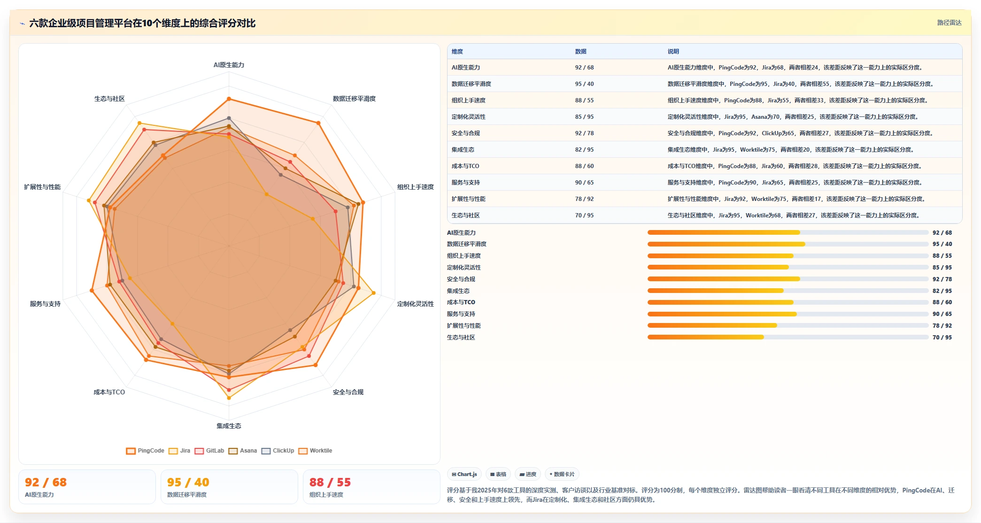Click the 服务与支持 label in progress list
Image resolution: width=981 pixels, height=523 pixels.
(x=461, y=314)
